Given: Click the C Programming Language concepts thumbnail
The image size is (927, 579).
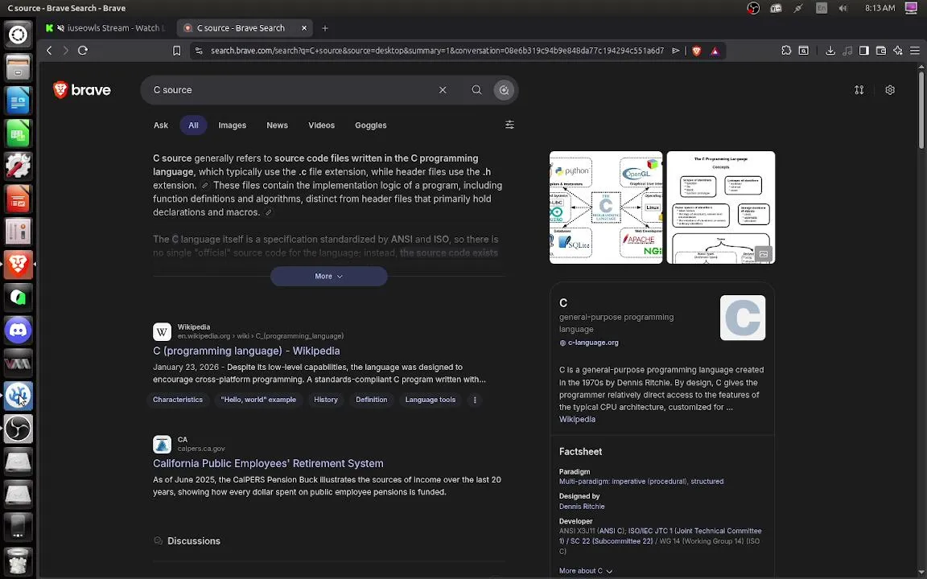Looking at the screenshot, I should [721, 207].
